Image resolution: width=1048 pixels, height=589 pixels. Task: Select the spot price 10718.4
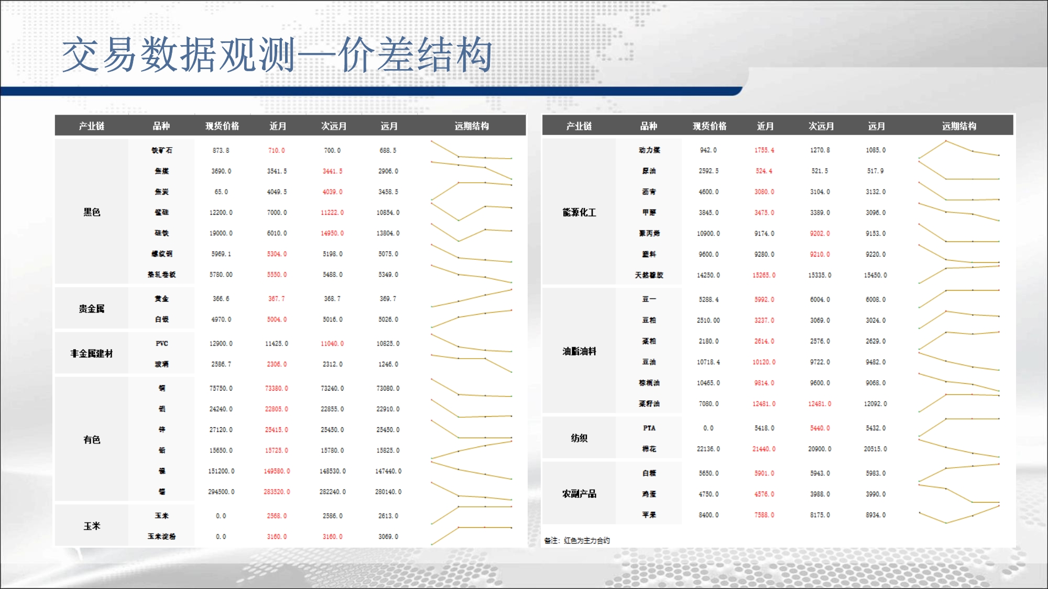708,362
